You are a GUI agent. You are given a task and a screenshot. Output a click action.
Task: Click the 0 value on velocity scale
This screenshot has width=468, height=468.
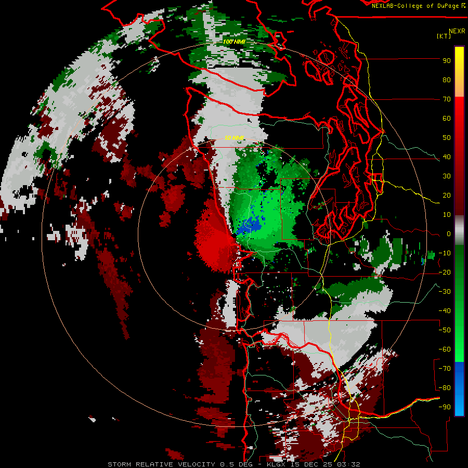click(449, 234)
